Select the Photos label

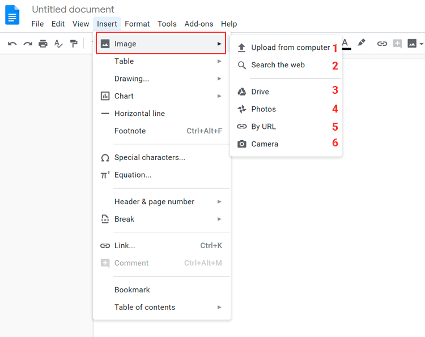coord(263,109)
